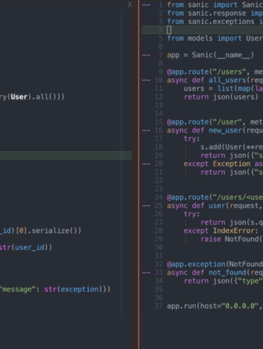Click "sanic.exceptions" on line 3
Image resolution: width=263 pixels, height=349 pixels.
[221, 21]
